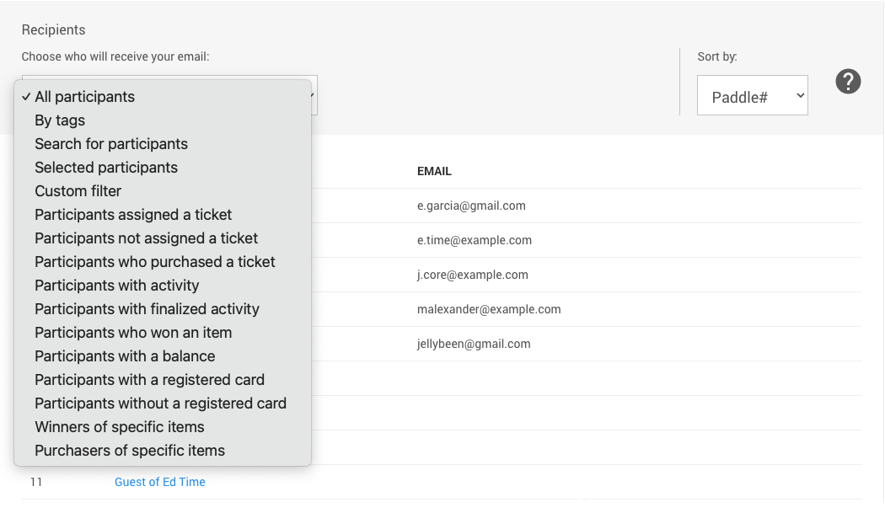885x529 pixels.
Task: Click the help question mark icon
Action: 848,82
